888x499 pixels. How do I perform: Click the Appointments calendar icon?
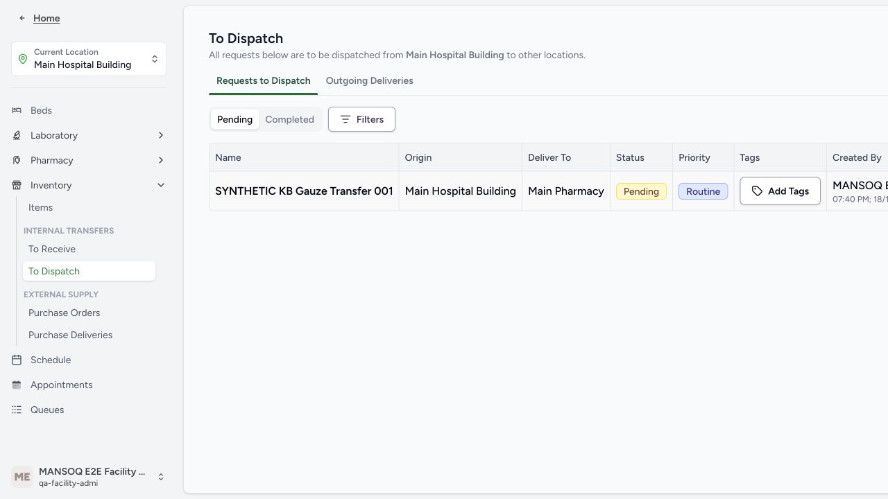pos(17,385)
